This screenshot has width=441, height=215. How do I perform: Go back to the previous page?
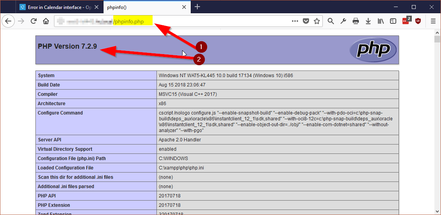8,21
